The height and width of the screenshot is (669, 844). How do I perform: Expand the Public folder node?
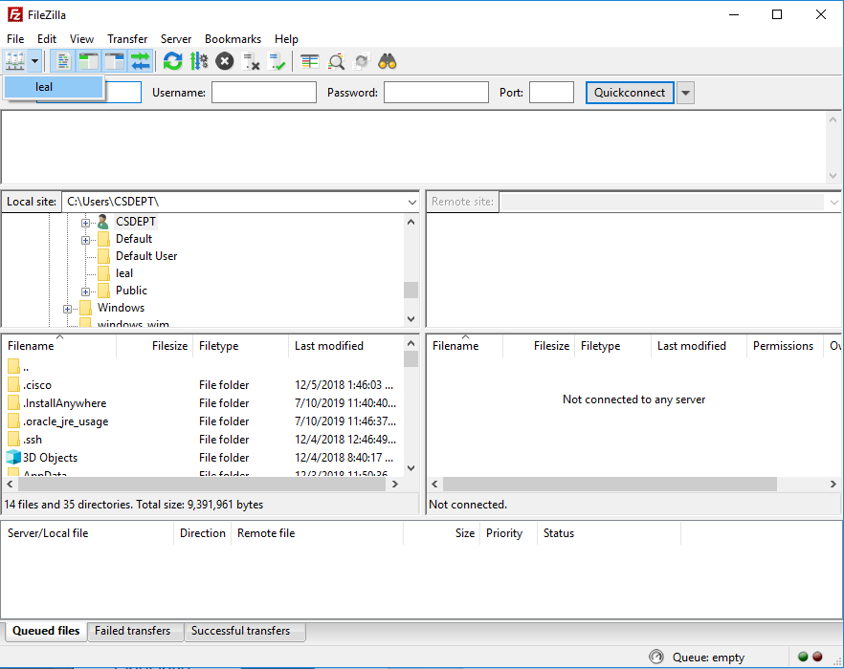coord(85,291)
